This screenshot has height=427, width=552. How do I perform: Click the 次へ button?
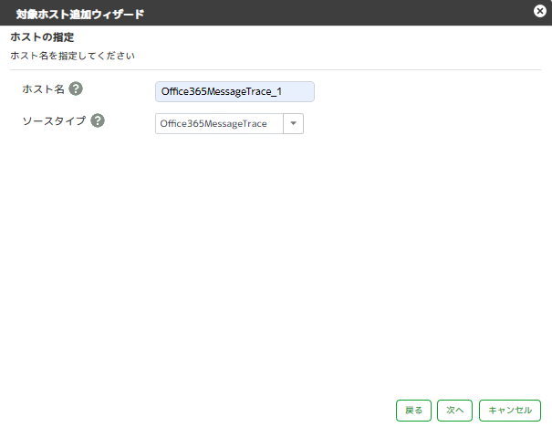pyautogui.click(x=455, y=411)
